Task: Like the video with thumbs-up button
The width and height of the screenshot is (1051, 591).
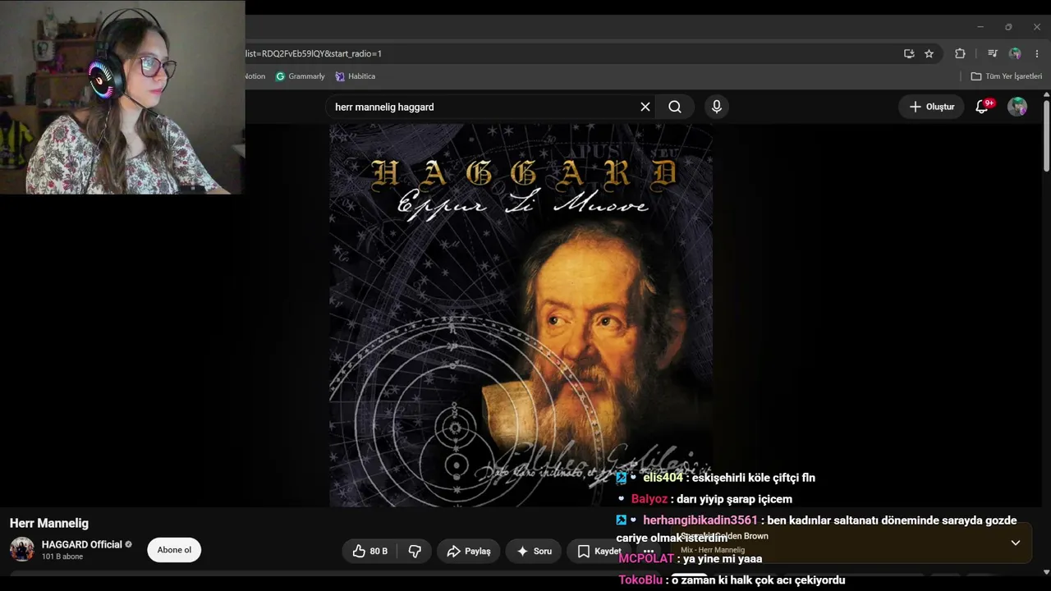Action: pyautogui.click(x=370, y=552)
